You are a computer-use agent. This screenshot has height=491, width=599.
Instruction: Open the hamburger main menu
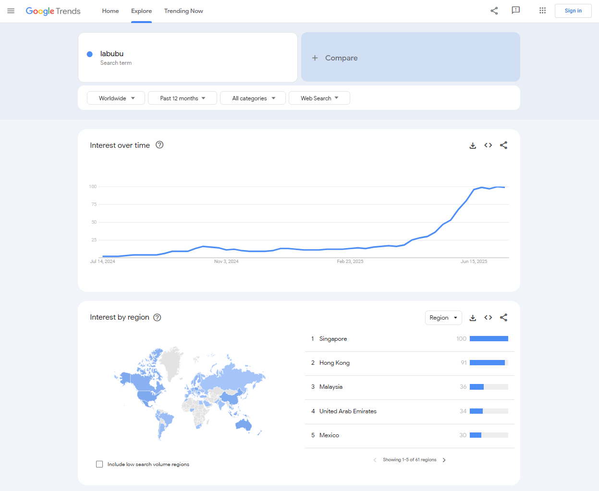[11, 11]
